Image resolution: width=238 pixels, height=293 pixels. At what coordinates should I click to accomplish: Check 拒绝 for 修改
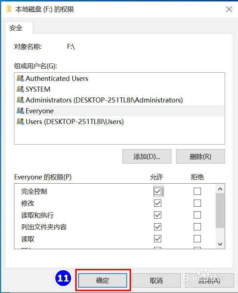click(197, 203)
